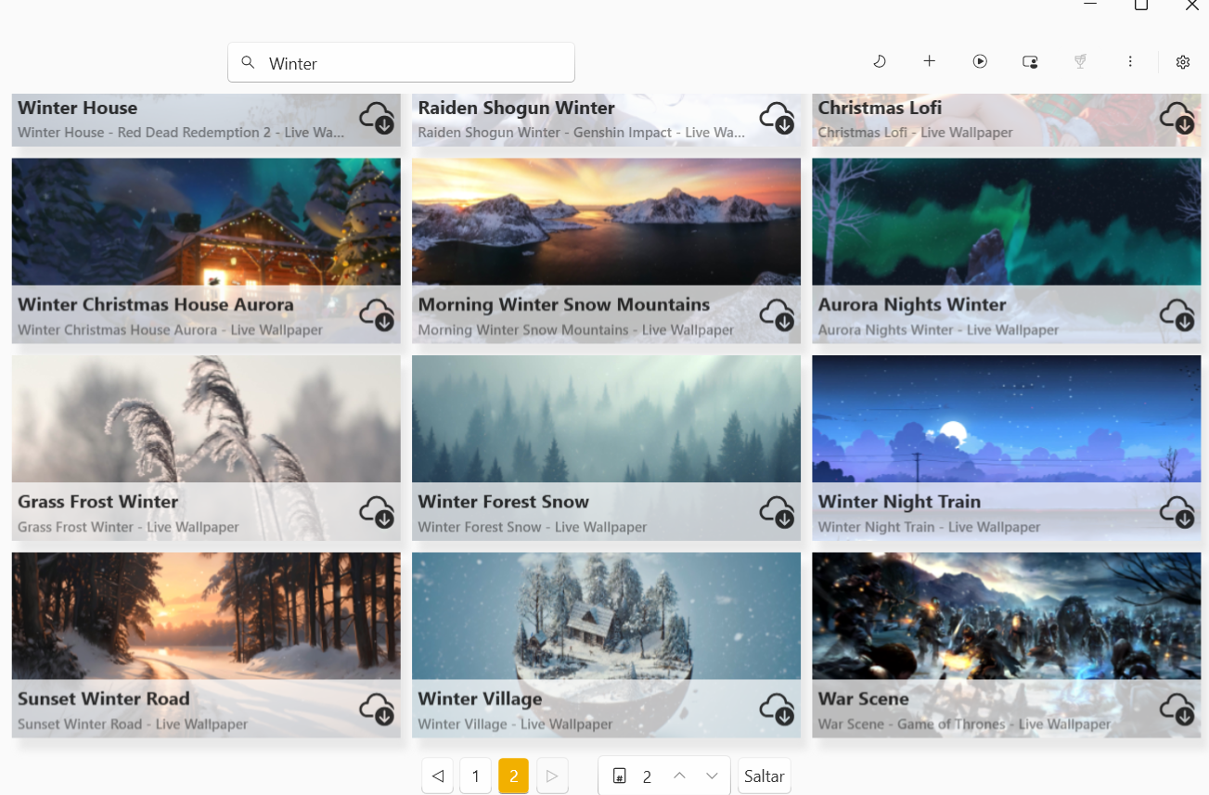Screen dimensions: 1209x795
Task: Click the Raiden Shogun Winter title
Action: [x=516, y=108]
